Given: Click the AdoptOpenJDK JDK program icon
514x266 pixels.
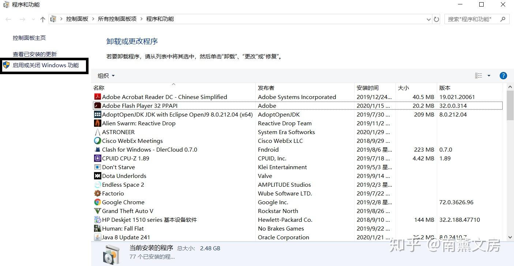Looking at the screenshot, I should [97, 114].
